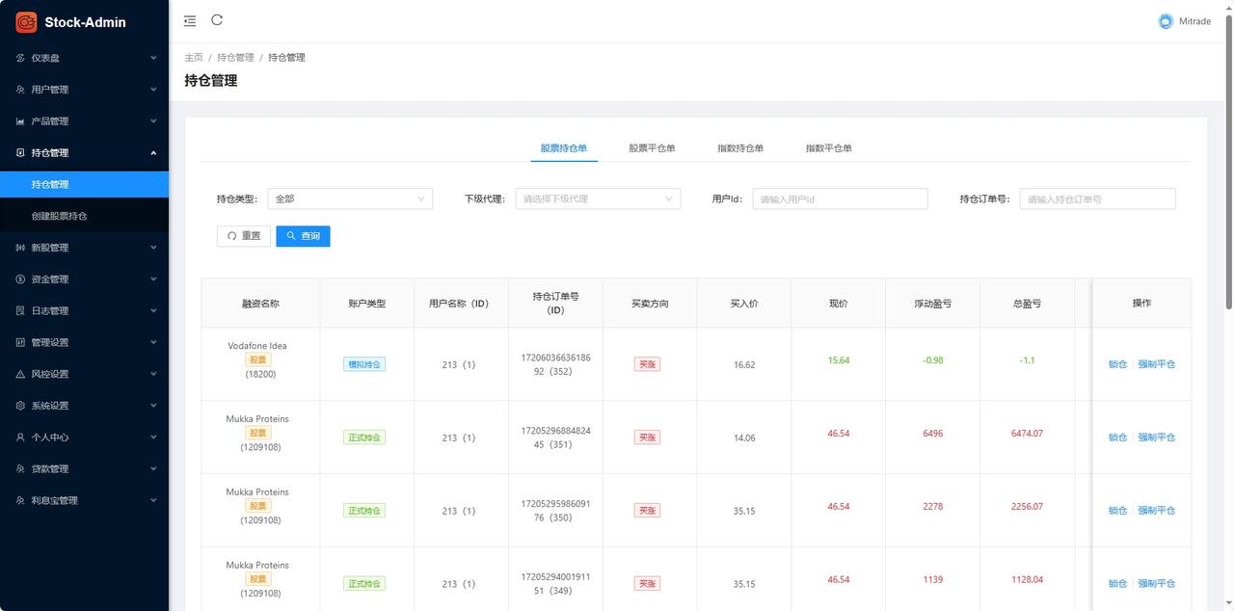Click the Mitrade user avatar

[x=1165, y=20]
